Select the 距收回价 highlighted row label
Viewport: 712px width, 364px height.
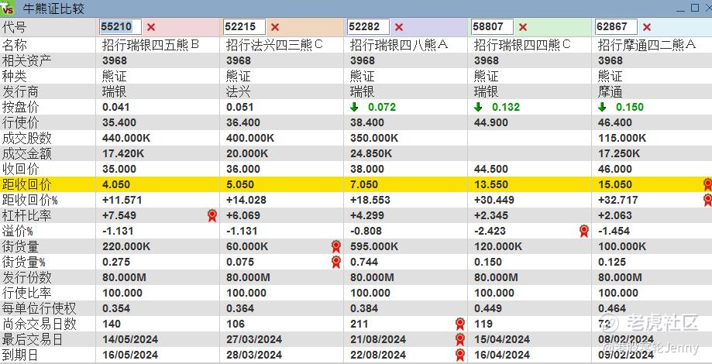coord(27,184)
